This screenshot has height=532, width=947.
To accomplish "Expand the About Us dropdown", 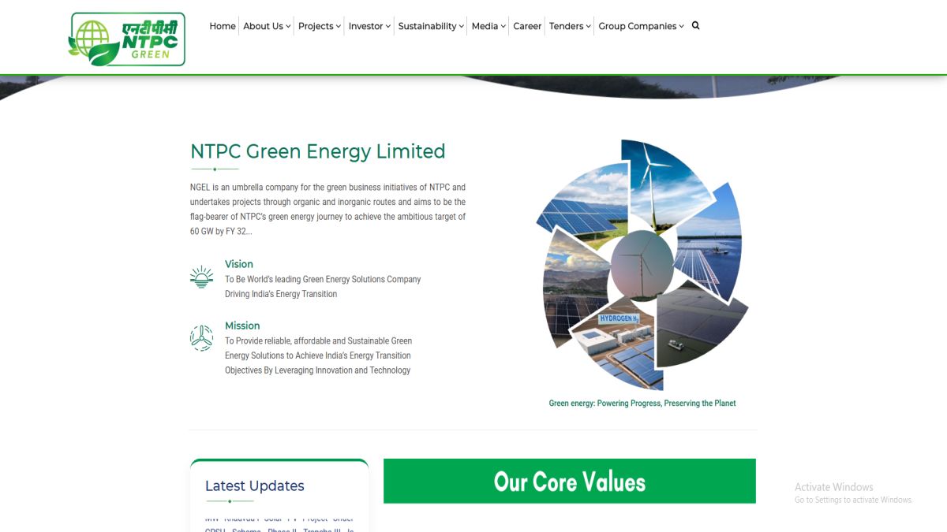I will pos(267,26).
